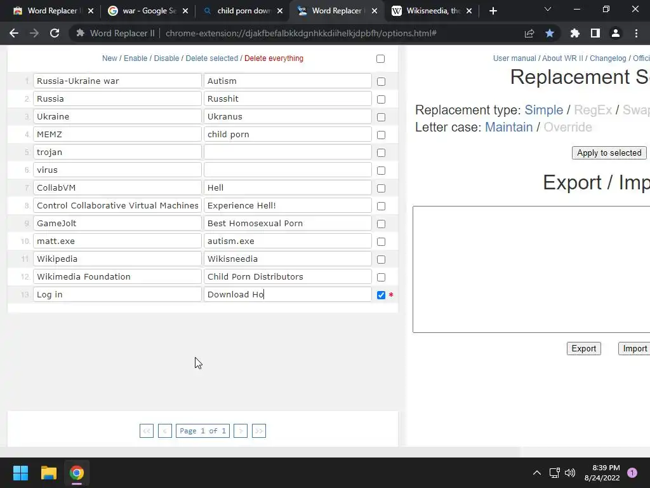
Task: Open the Windows Start menu
Action: 20,473
